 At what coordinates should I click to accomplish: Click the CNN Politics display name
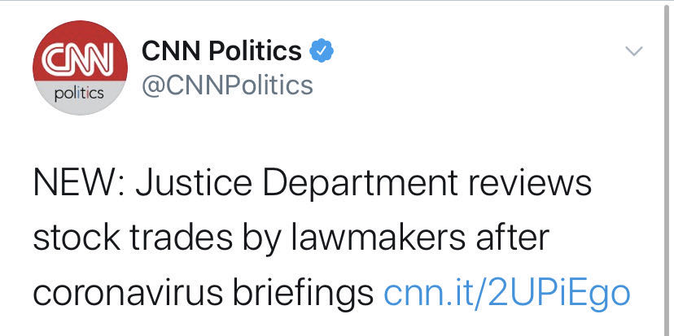(221, 52)
